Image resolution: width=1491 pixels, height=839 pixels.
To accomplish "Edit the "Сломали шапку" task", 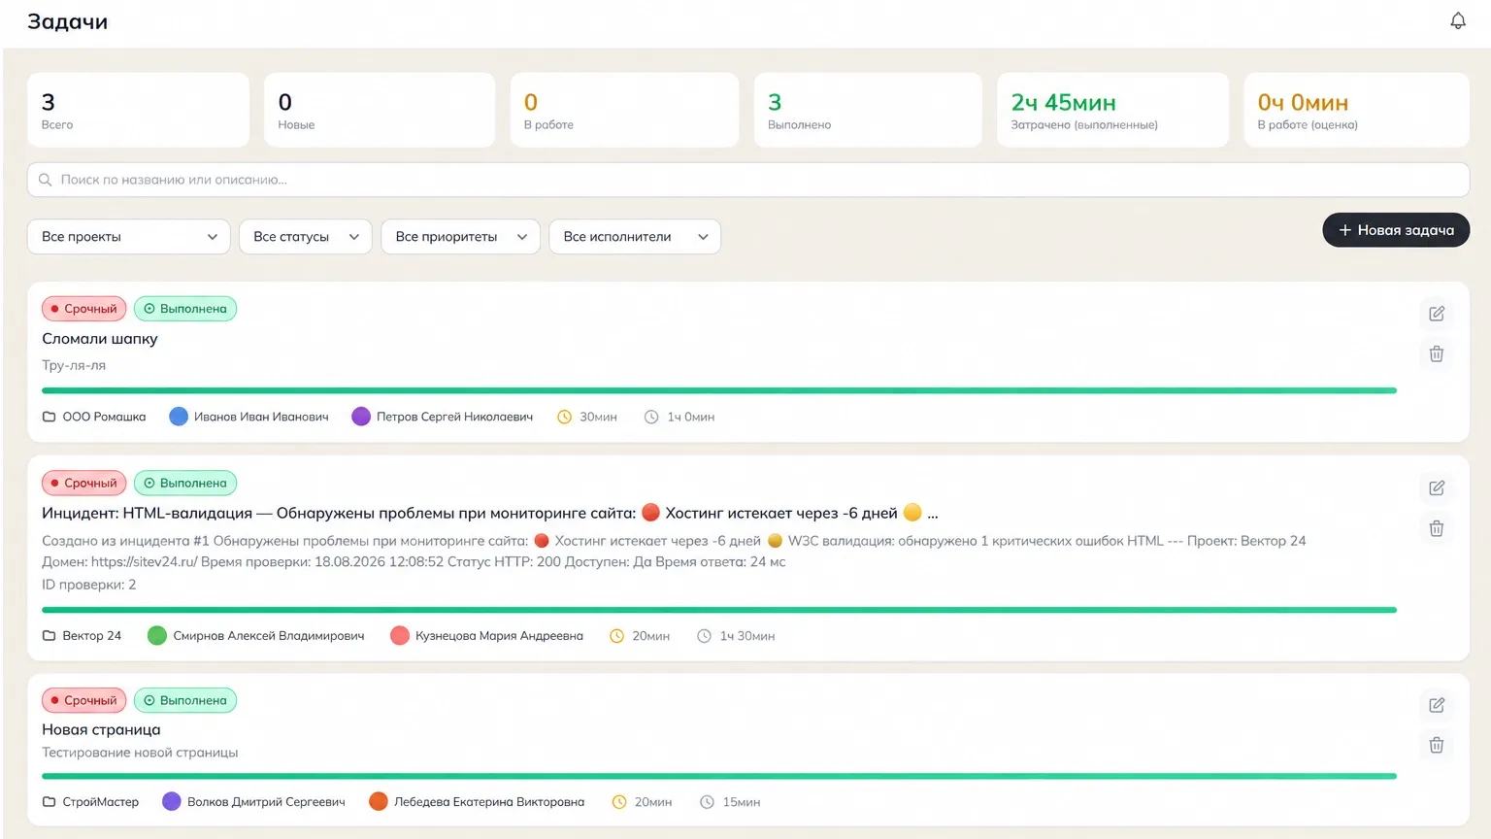I will click(x=1437, y=314).
